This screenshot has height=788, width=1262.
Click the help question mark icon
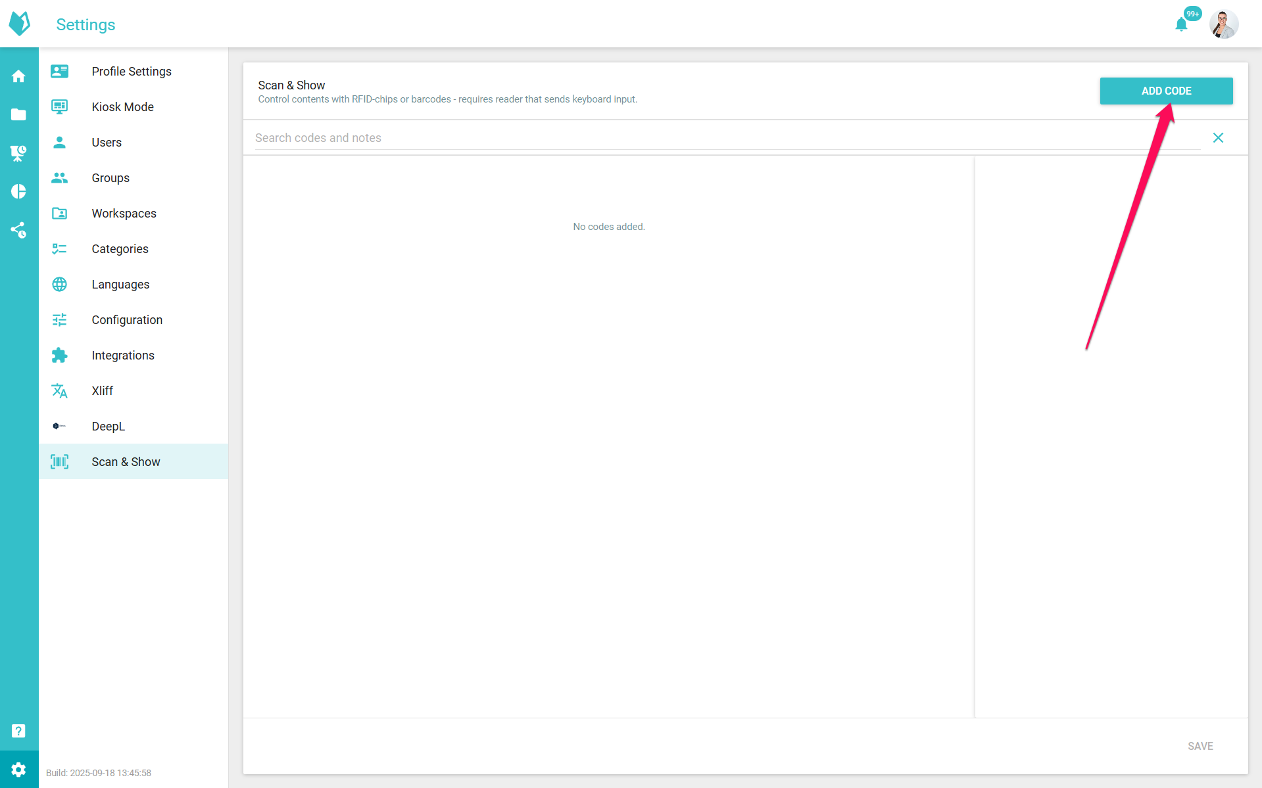click(18, 731)
